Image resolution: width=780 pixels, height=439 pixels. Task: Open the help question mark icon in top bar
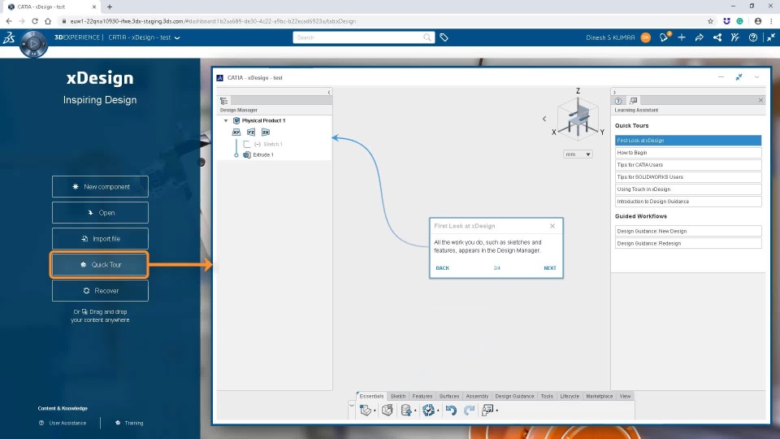(x=753, y=37)
